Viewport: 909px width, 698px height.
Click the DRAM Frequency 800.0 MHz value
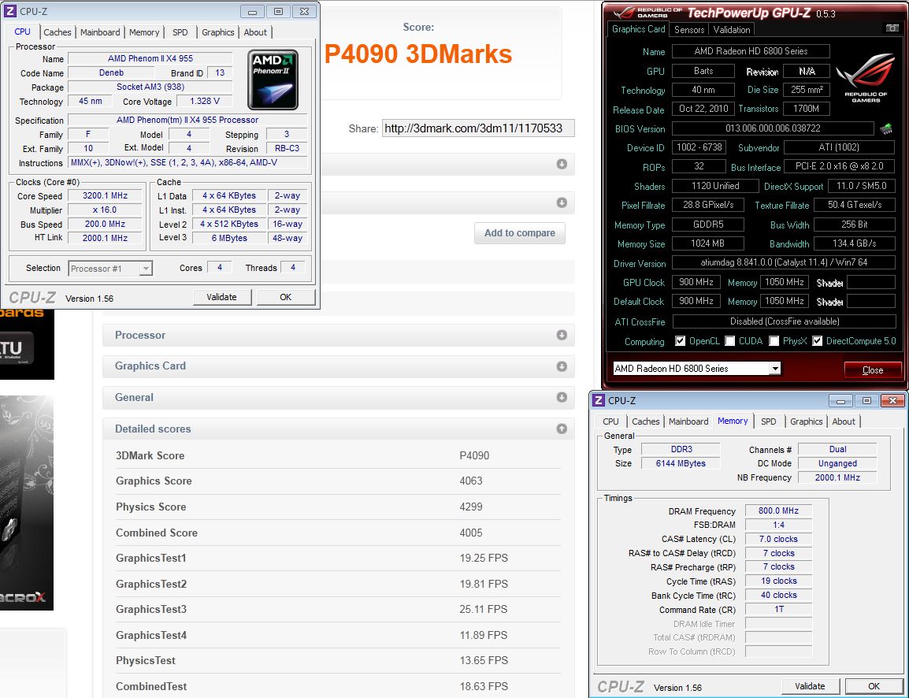tap(778, 511)
